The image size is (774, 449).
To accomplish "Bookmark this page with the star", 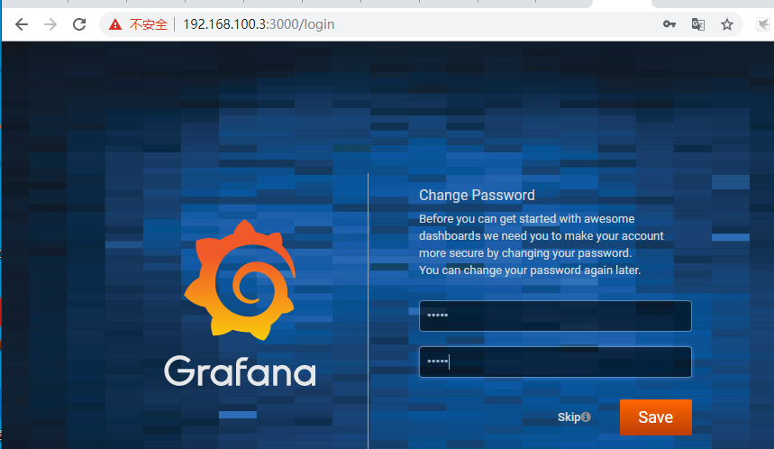I will [726, 24].
